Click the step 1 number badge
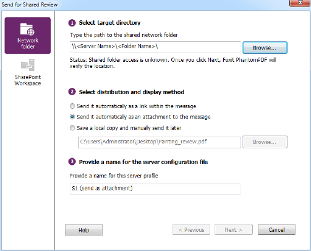This screenshot has height=251, width=311. pyautogui.click(x=72, y=23)
